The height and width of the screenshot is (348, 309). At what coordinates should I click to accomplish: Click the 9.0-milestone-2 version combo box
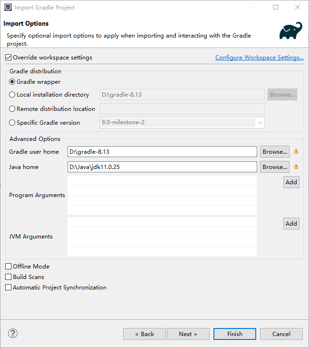(182, 122)
